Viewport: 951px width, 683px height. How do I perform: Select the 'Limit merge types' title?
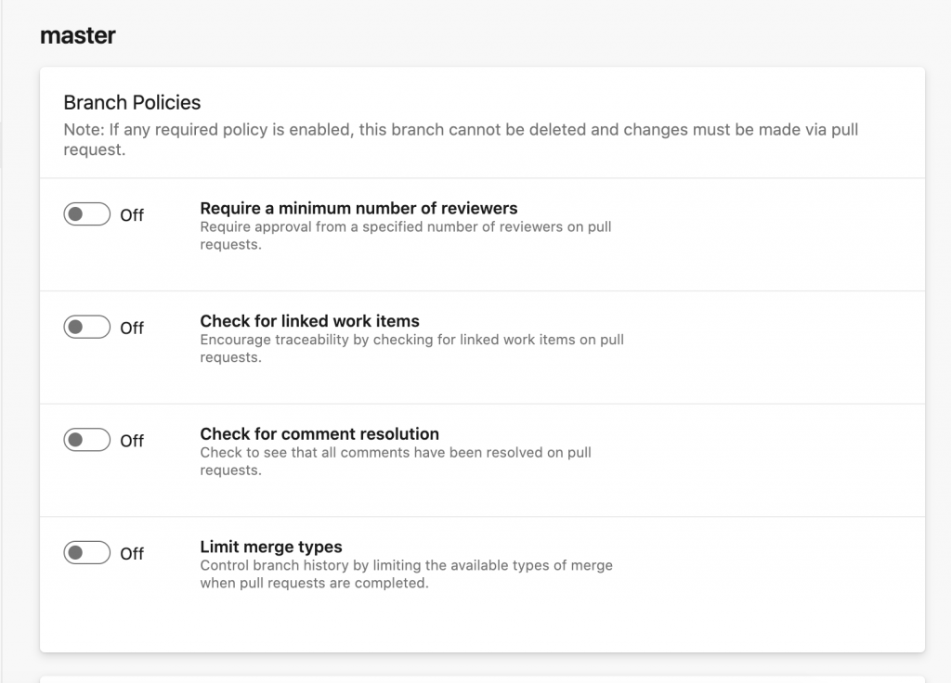click(x=271, y=547)
